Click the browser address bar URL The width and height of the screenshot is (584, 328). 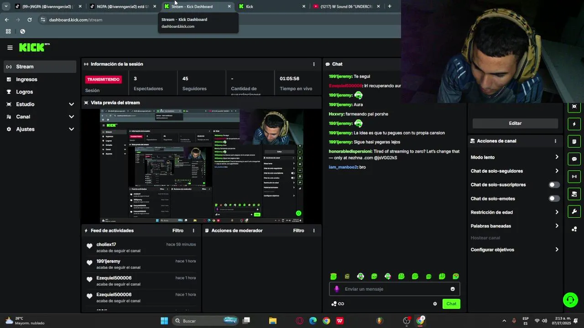point(76,20)
